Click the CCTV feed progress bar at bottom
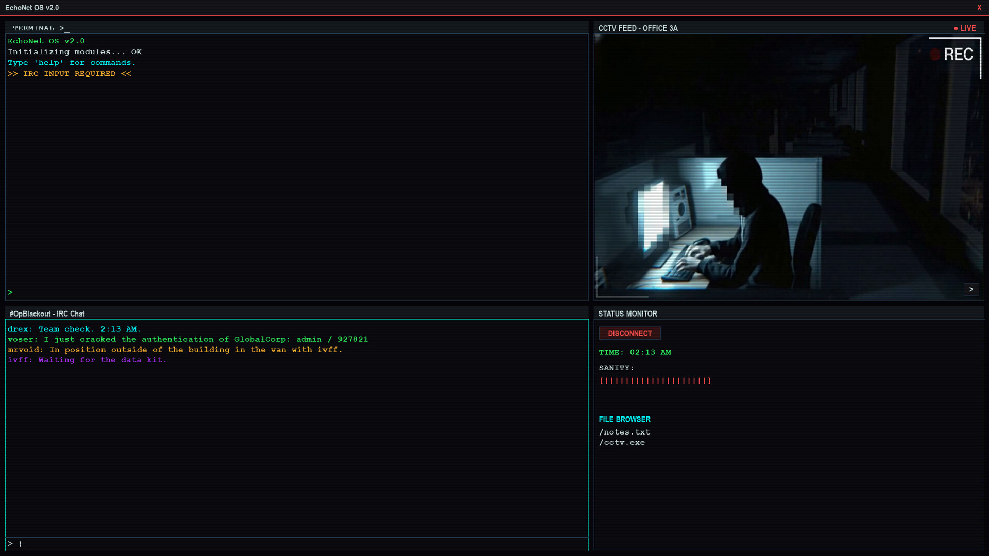This screenshot has height=556, width=989. click(x=622, y=297)
